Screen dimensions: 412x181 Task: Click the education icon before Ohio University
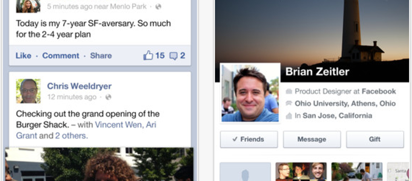(289, 103)
